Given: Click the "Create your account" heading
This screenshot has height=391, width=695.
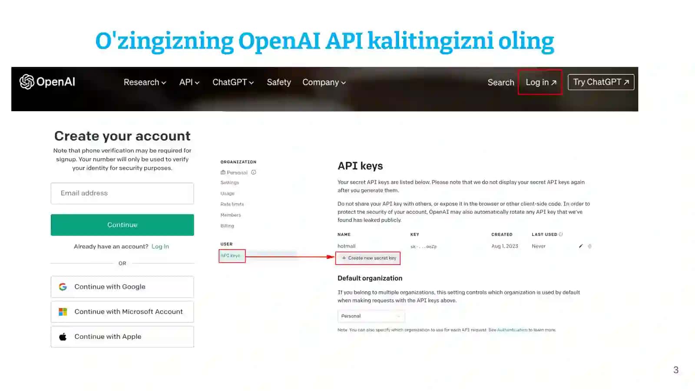Looking at the screenshot, I should pos(122,136).
